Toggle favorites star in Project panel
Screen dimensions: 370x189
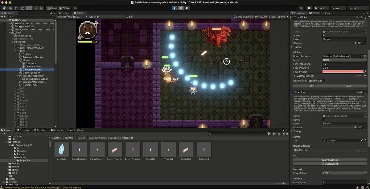[278, 134]
